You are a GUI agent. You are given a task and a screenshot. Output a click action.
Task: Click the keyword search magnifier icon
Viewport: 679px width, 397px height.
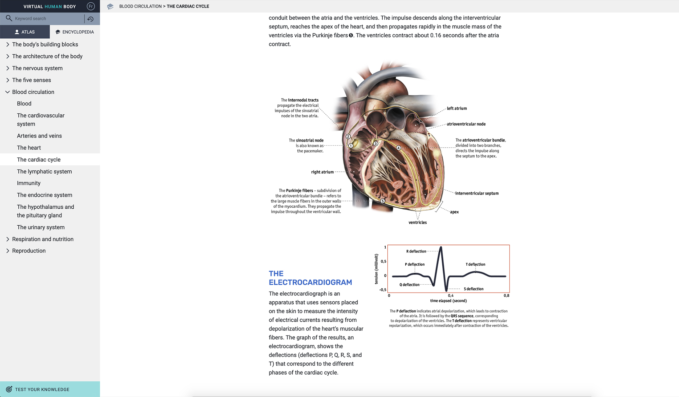[x=9, y=18]
